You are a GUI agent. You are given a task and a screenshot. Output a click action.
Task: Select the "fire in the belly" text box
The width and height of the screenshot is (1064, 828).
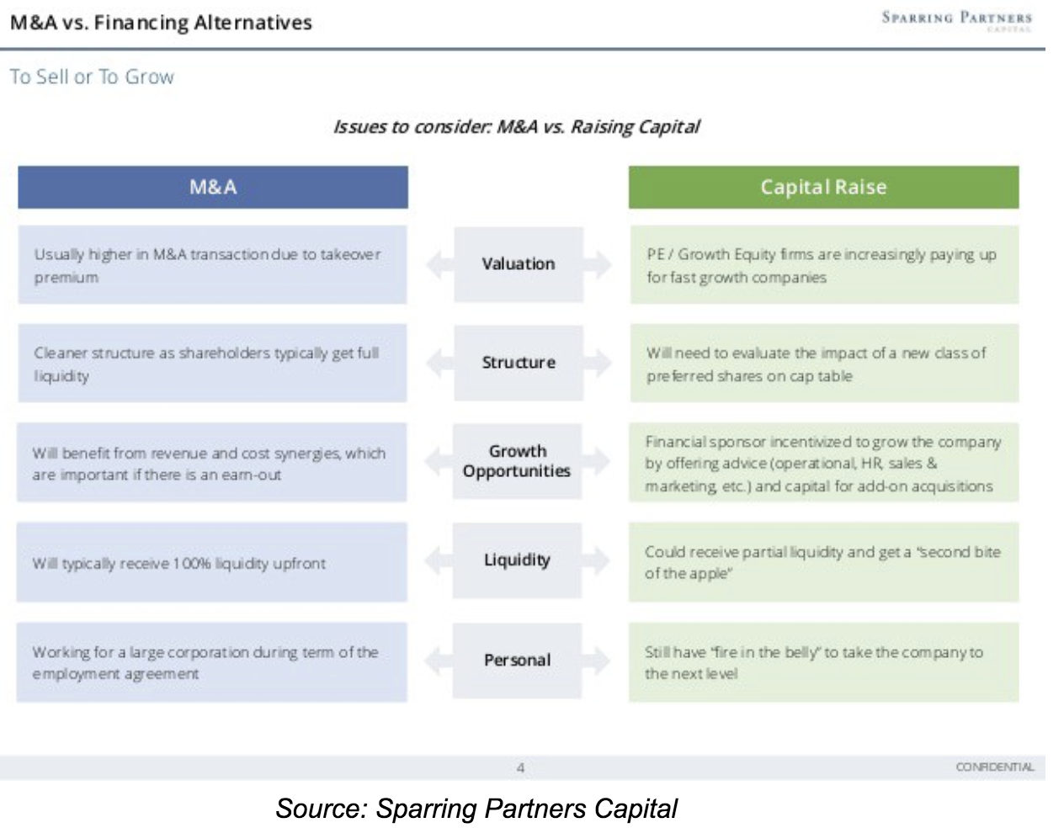point(823,662)
